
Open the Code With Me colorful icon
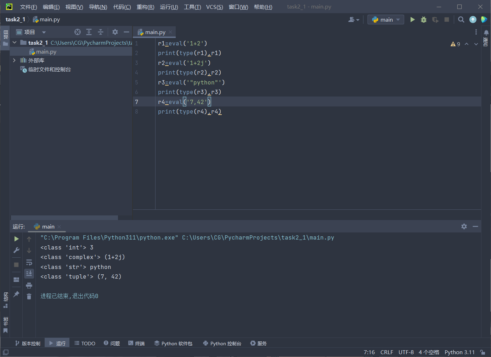(x=484, y=20)
